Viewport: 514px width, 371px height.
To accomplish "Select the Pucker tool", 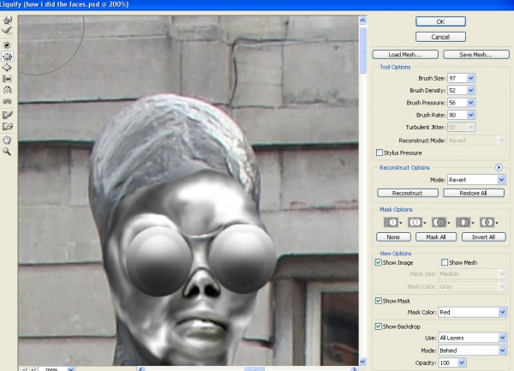I will tap(7, 57).
